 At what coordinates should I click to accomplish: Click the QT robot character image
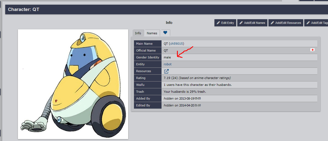73,84
